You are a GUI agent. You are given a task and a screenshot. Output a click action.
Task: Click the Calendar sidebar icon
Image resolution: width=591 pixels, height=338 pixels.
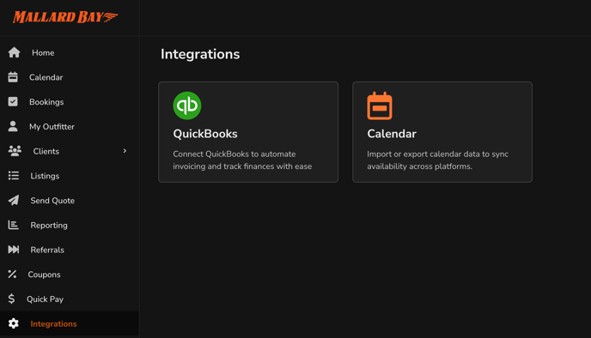pos(13,77)
